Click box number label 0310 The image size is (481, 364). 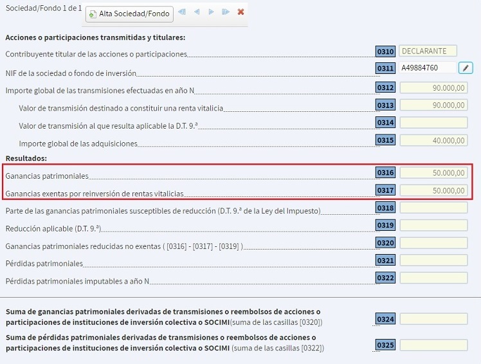pos(385,51)
